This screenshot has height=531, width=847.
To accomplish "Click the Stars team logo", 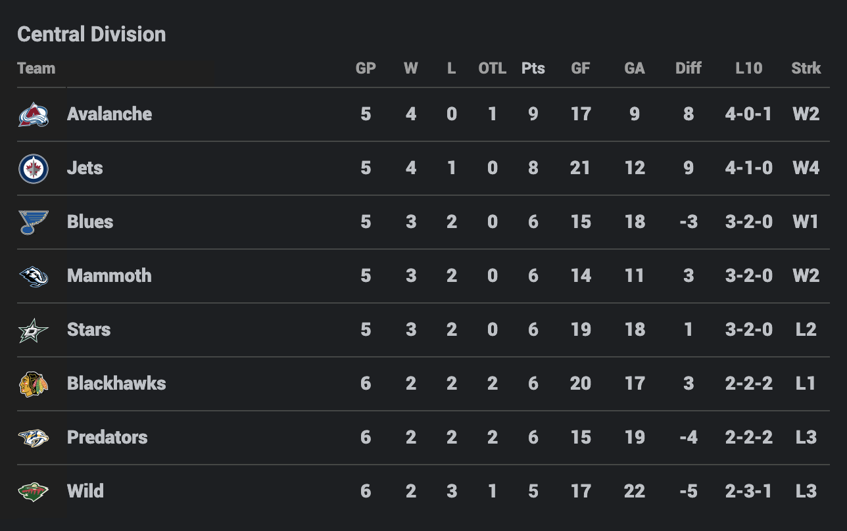I will (33, 330).
